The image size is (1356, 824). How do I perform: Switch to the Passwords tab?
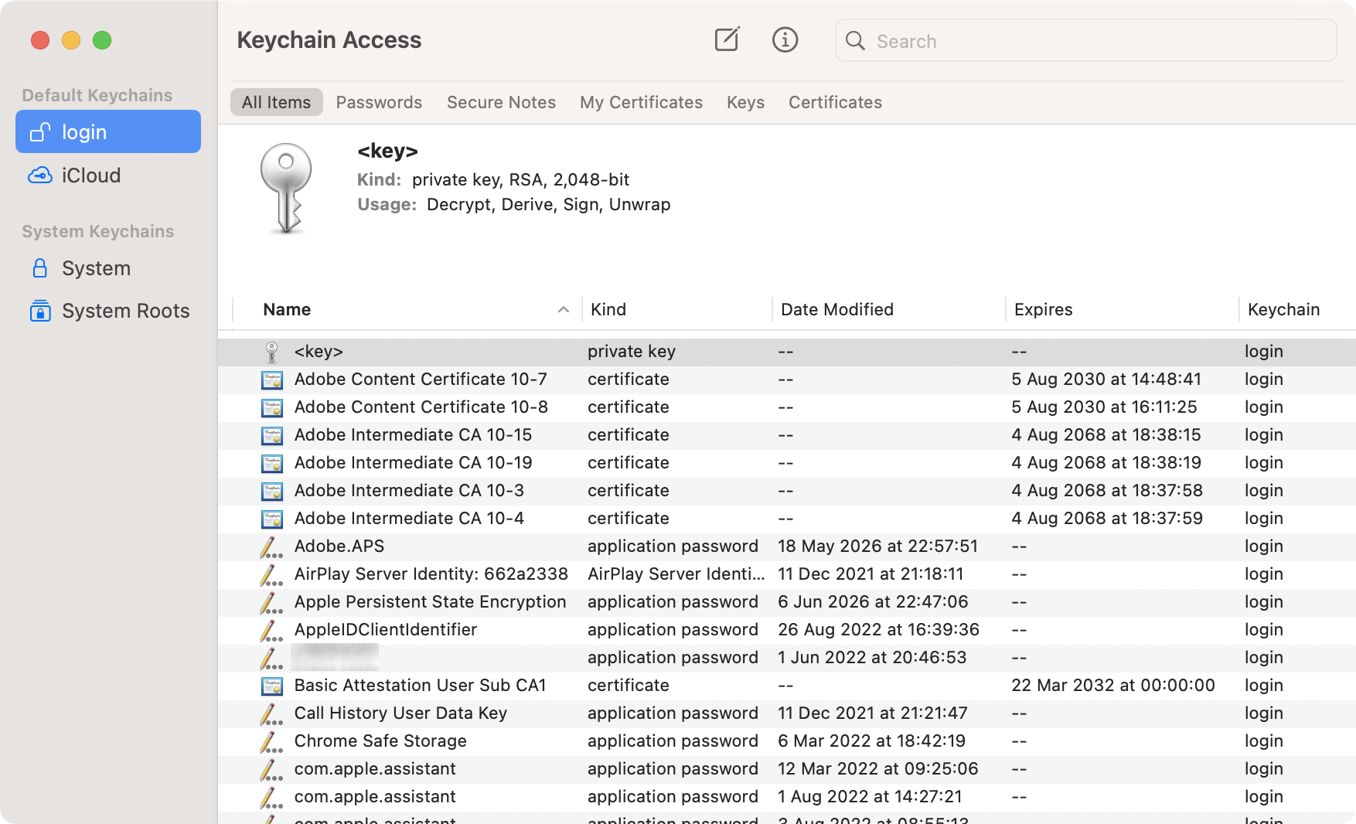coord(379,102)
